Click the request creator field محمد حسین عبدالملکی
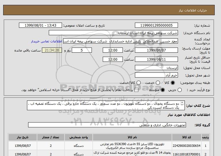Image resolution: width=221 pixels, height=156 pixels. click(121, 41)
